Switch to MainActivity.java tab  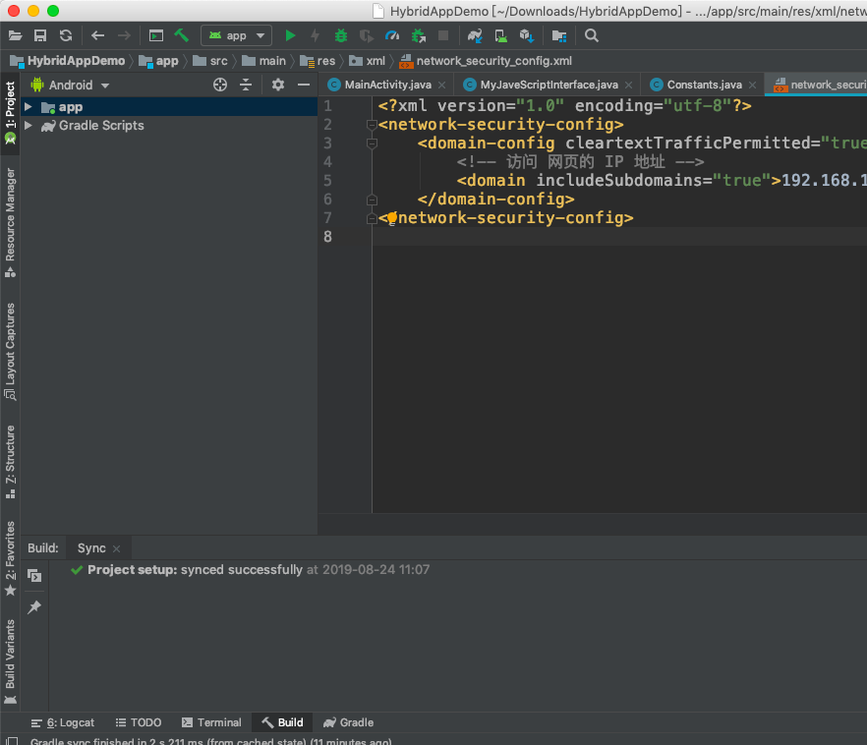387,85
